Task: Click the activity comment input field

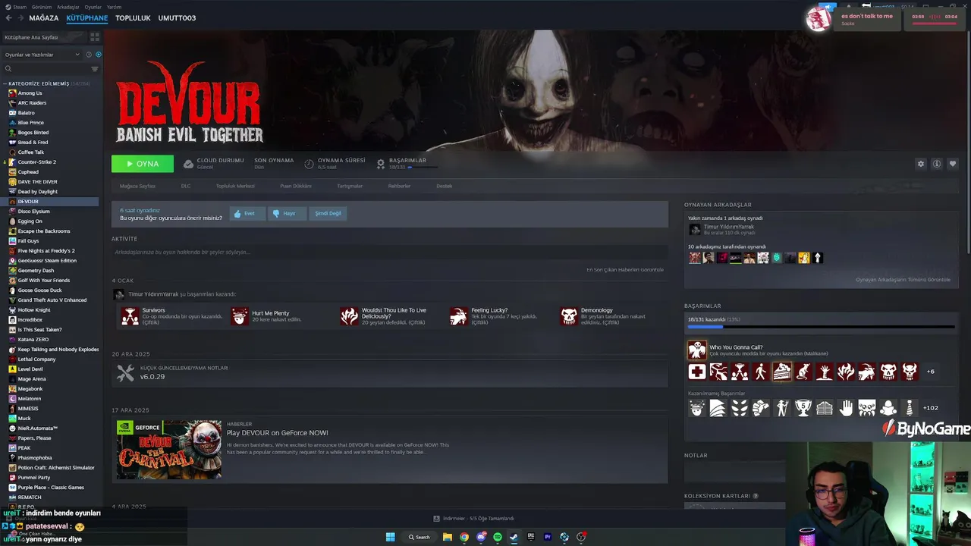Action: 389,252
